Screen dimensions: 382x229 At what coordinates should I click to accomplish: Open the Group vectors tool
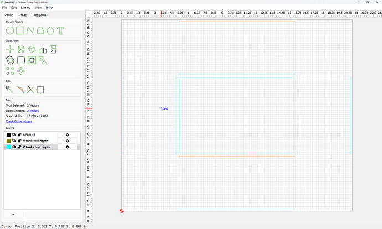(x=43, y=60)
